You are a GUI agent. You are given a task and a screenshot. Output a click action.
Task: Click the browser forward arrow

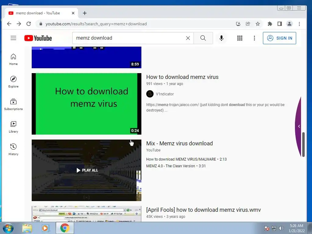(19, 24)
